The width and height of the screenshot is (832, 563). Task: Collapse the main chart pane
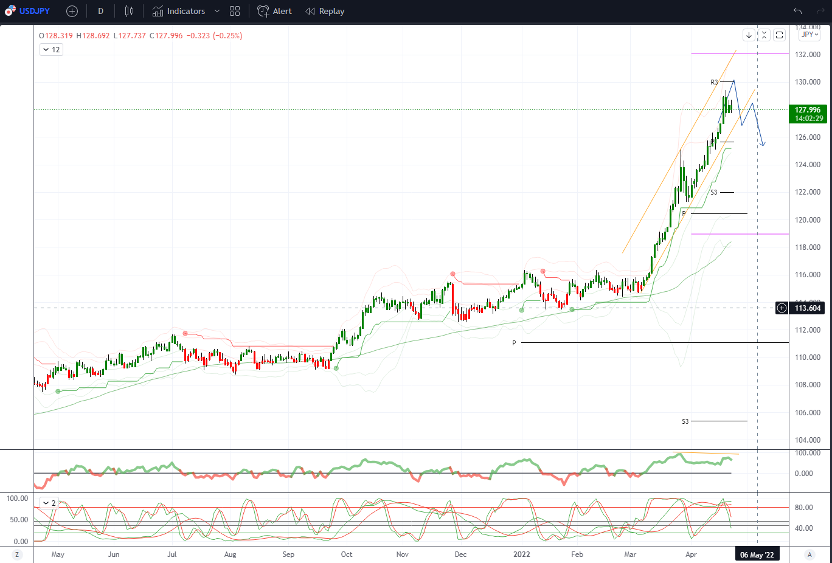point(764,35)
